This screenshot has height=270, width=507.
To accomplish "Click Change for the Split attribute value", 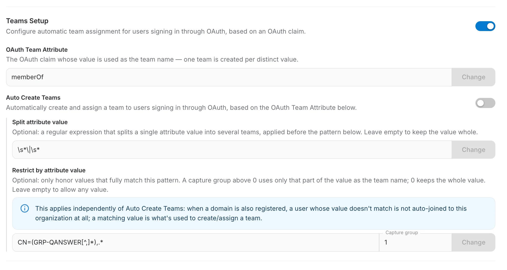I will [x=473, y=150].
